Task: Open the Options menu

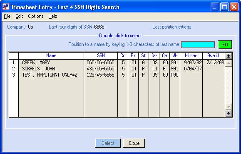Action: 36,16
